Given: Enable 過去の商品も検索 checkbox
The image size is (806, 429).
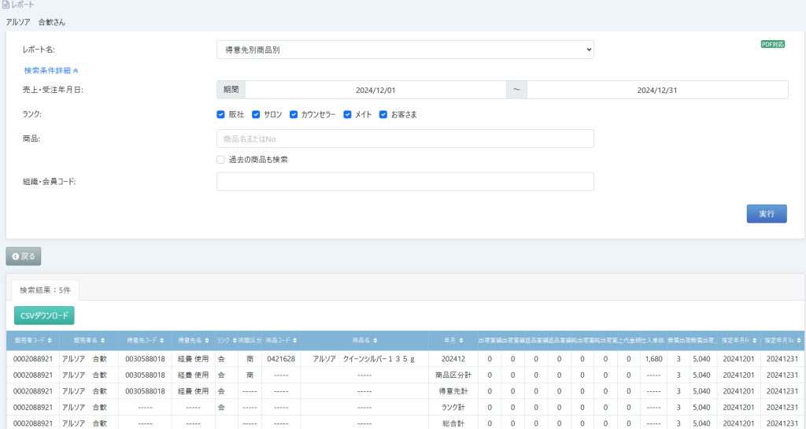Looking at the screenshot, I should pos(221,160).
